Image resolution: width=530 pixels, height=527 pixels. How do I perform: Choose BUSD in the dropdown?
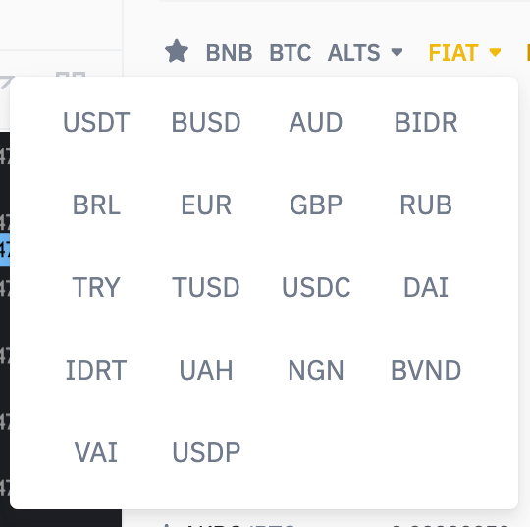[206, 122]
